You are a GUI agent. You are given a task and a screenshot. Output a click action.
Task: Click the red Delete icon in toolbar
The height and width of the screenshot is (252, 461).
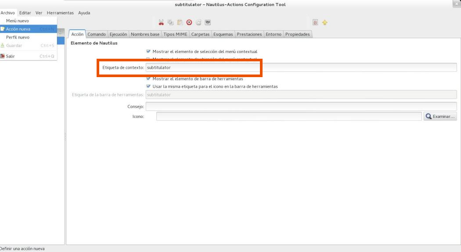[189, 22]
